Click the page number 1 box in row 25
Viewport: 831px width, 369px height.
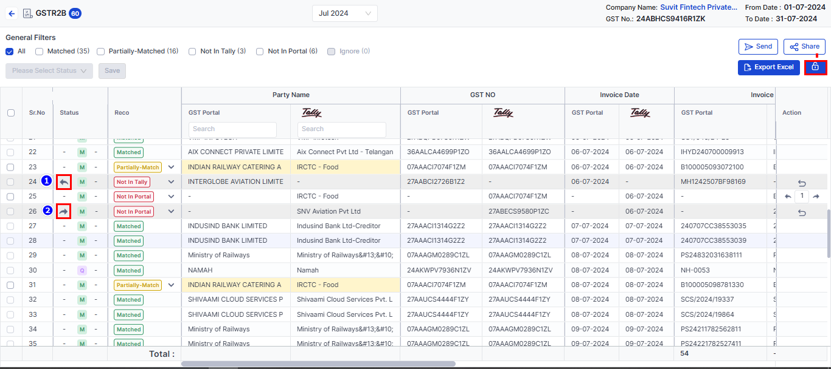(802, 197)
